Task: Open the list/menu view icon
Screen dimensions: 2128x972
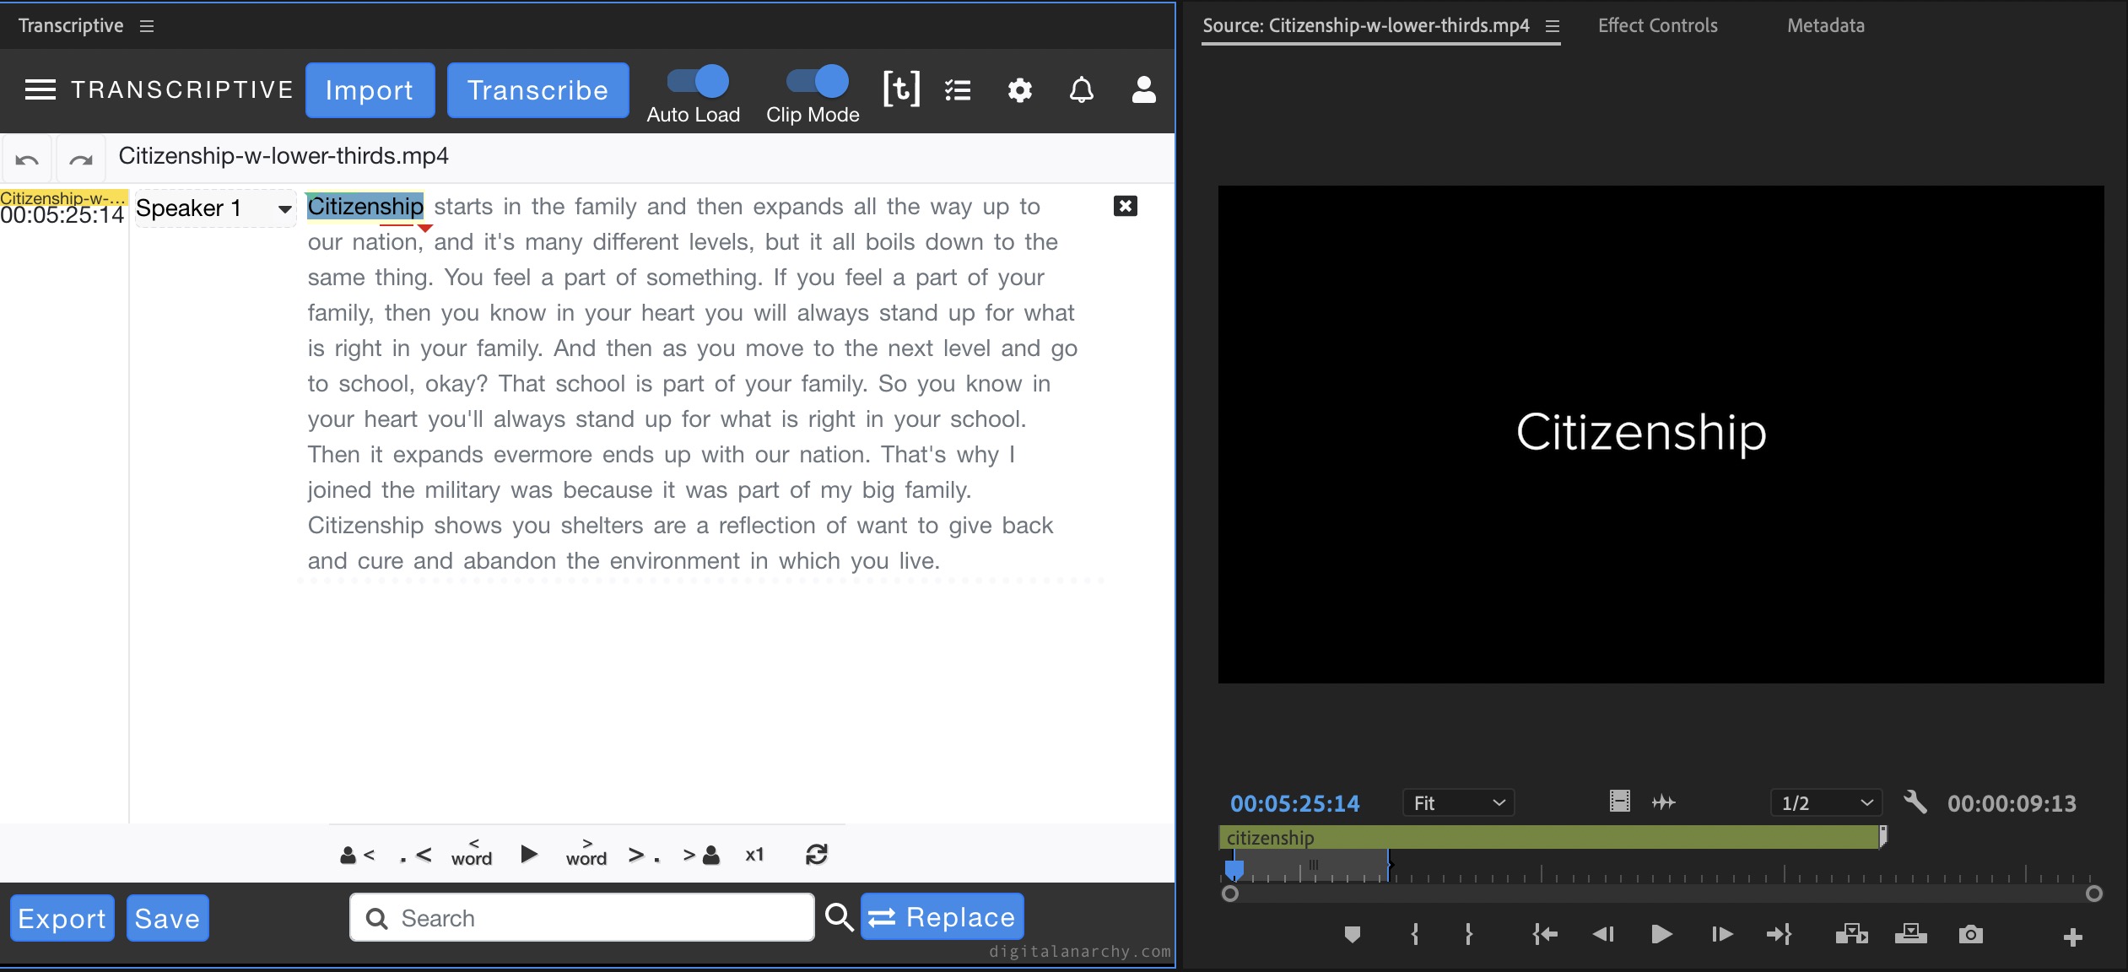Action: 959,91
